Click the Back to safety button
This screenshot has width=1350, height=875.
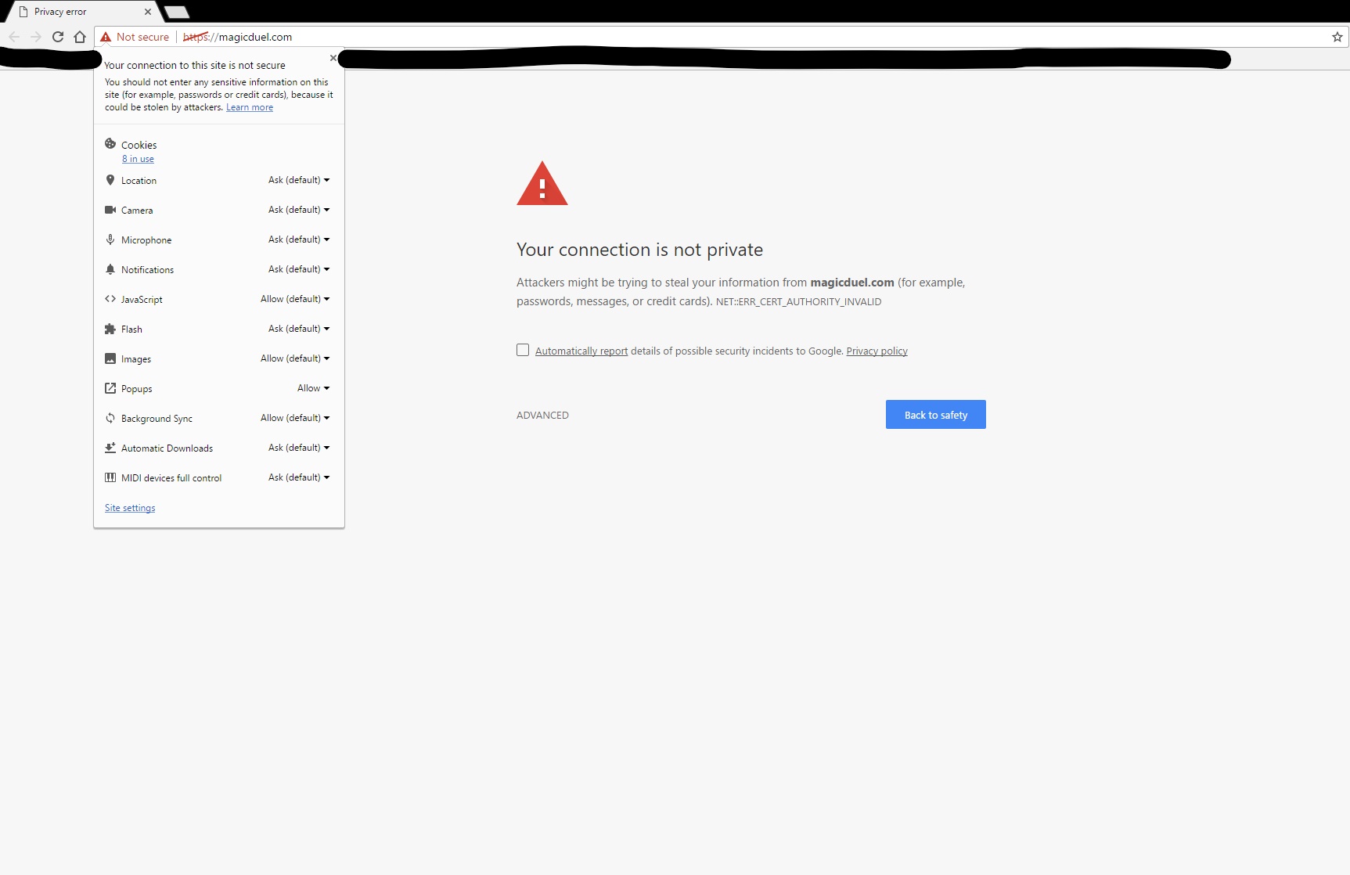point(936,415)
